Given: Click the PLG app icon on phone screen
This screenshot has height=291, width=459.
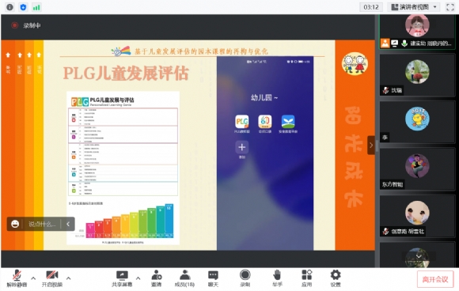Looking at the screenshot, I should click(x=242, y=122).
